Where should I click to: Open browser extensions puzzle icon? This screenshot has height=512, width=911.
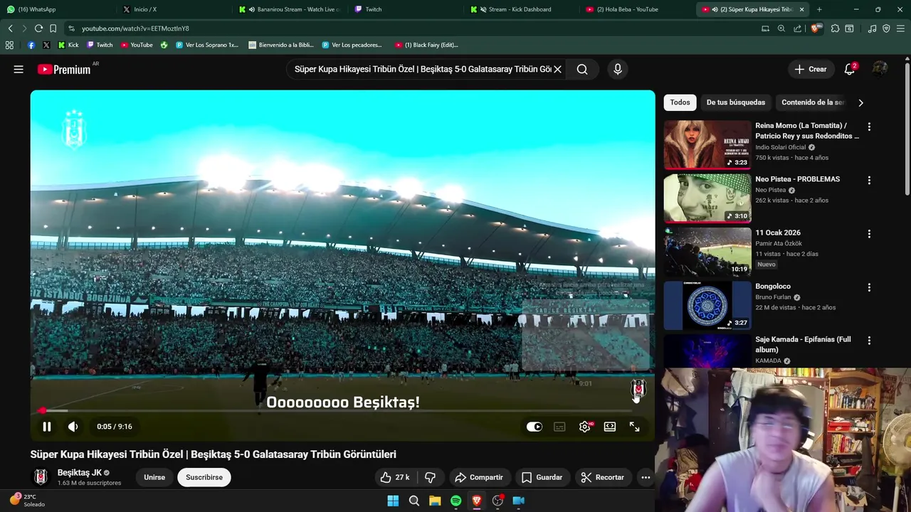point(835,28)
